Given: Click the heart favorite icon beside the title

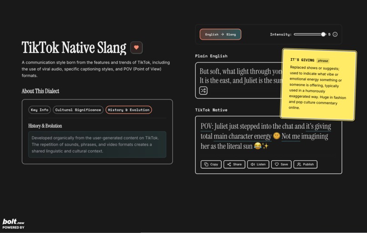Looking at the screenshot, I should pos(136,47).
